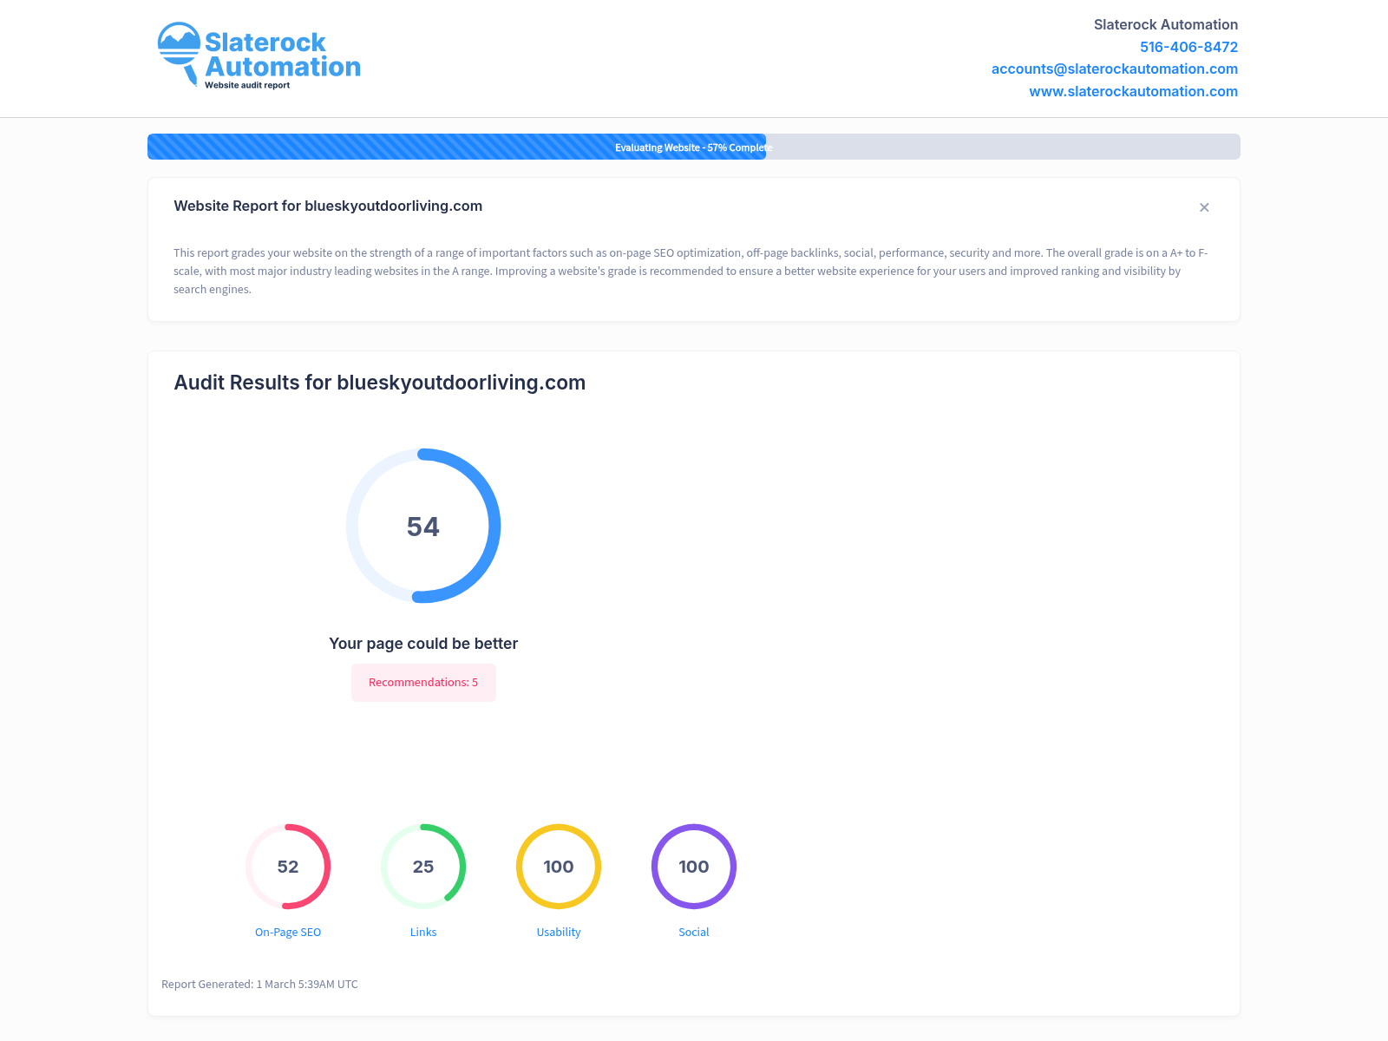Click the Recommendations: 5 badge
The width and height of the screenshot is (1388, 1041).
423,683
